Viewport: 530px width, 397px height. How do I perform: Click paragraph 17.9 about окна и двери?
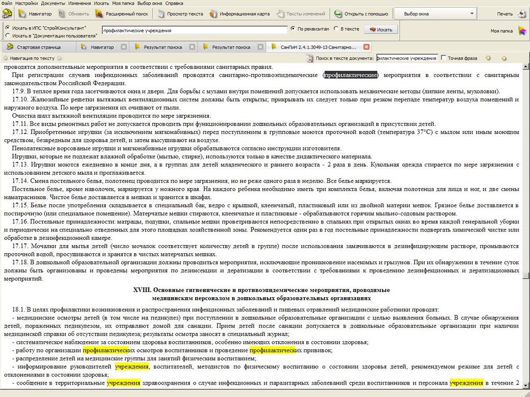256,91
